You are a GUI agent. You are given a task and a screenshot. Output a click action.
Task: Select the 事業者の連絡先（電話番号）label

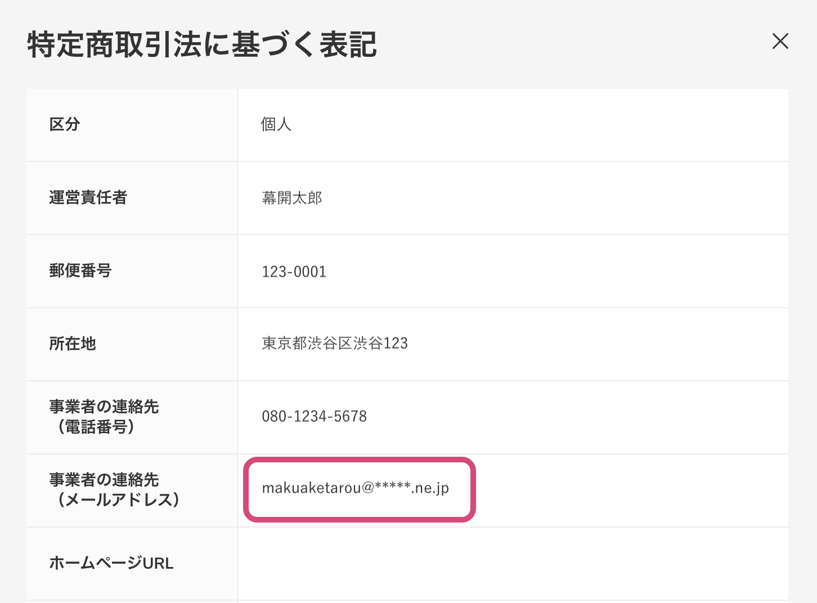[104, 417]
